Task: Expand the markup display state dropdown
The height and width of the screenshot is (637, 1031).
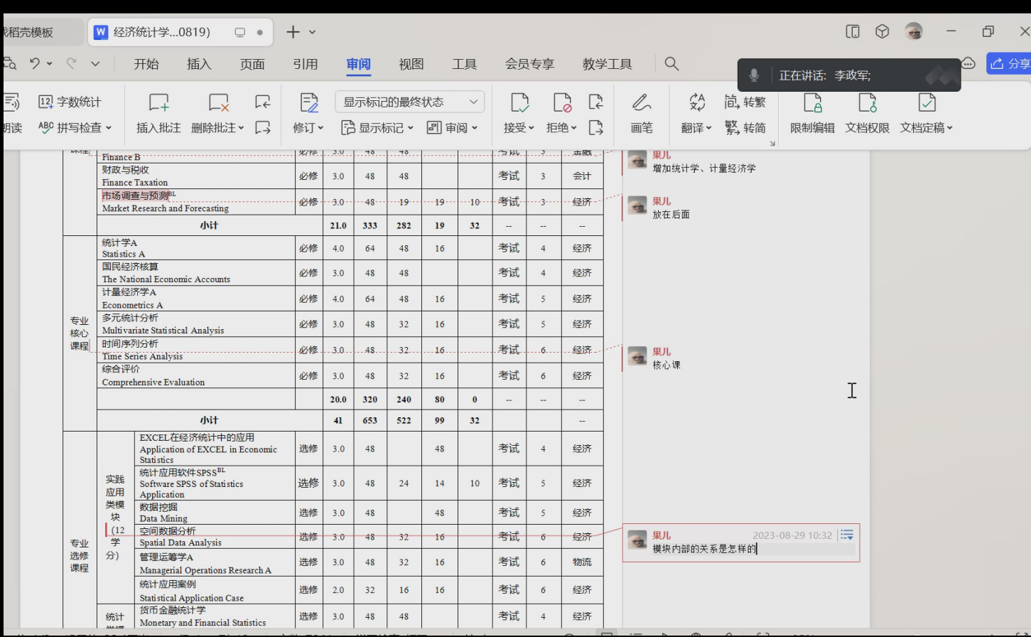Action: [474, 102]
